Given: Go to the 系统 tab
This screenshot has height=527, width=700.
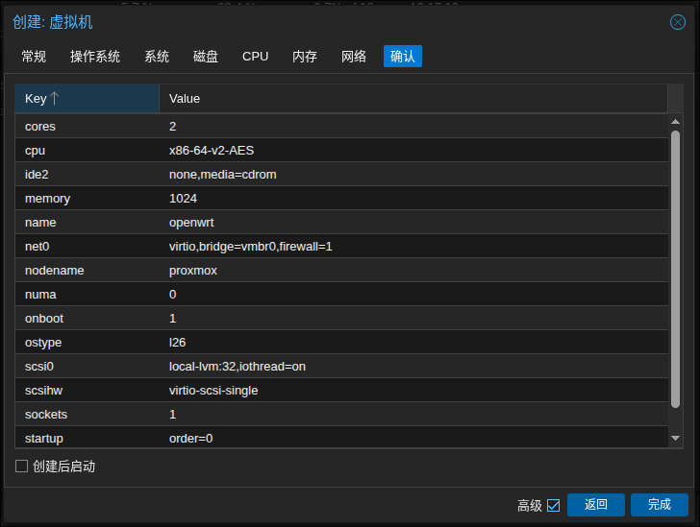Looking at the screenshot, I should pos(157,57).
